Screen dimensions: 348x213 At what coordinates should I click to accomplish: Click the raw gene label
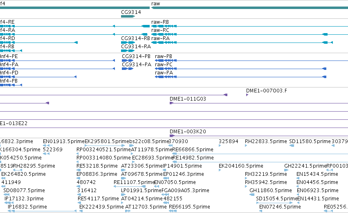pyautogui.click(x=155, y=4)
